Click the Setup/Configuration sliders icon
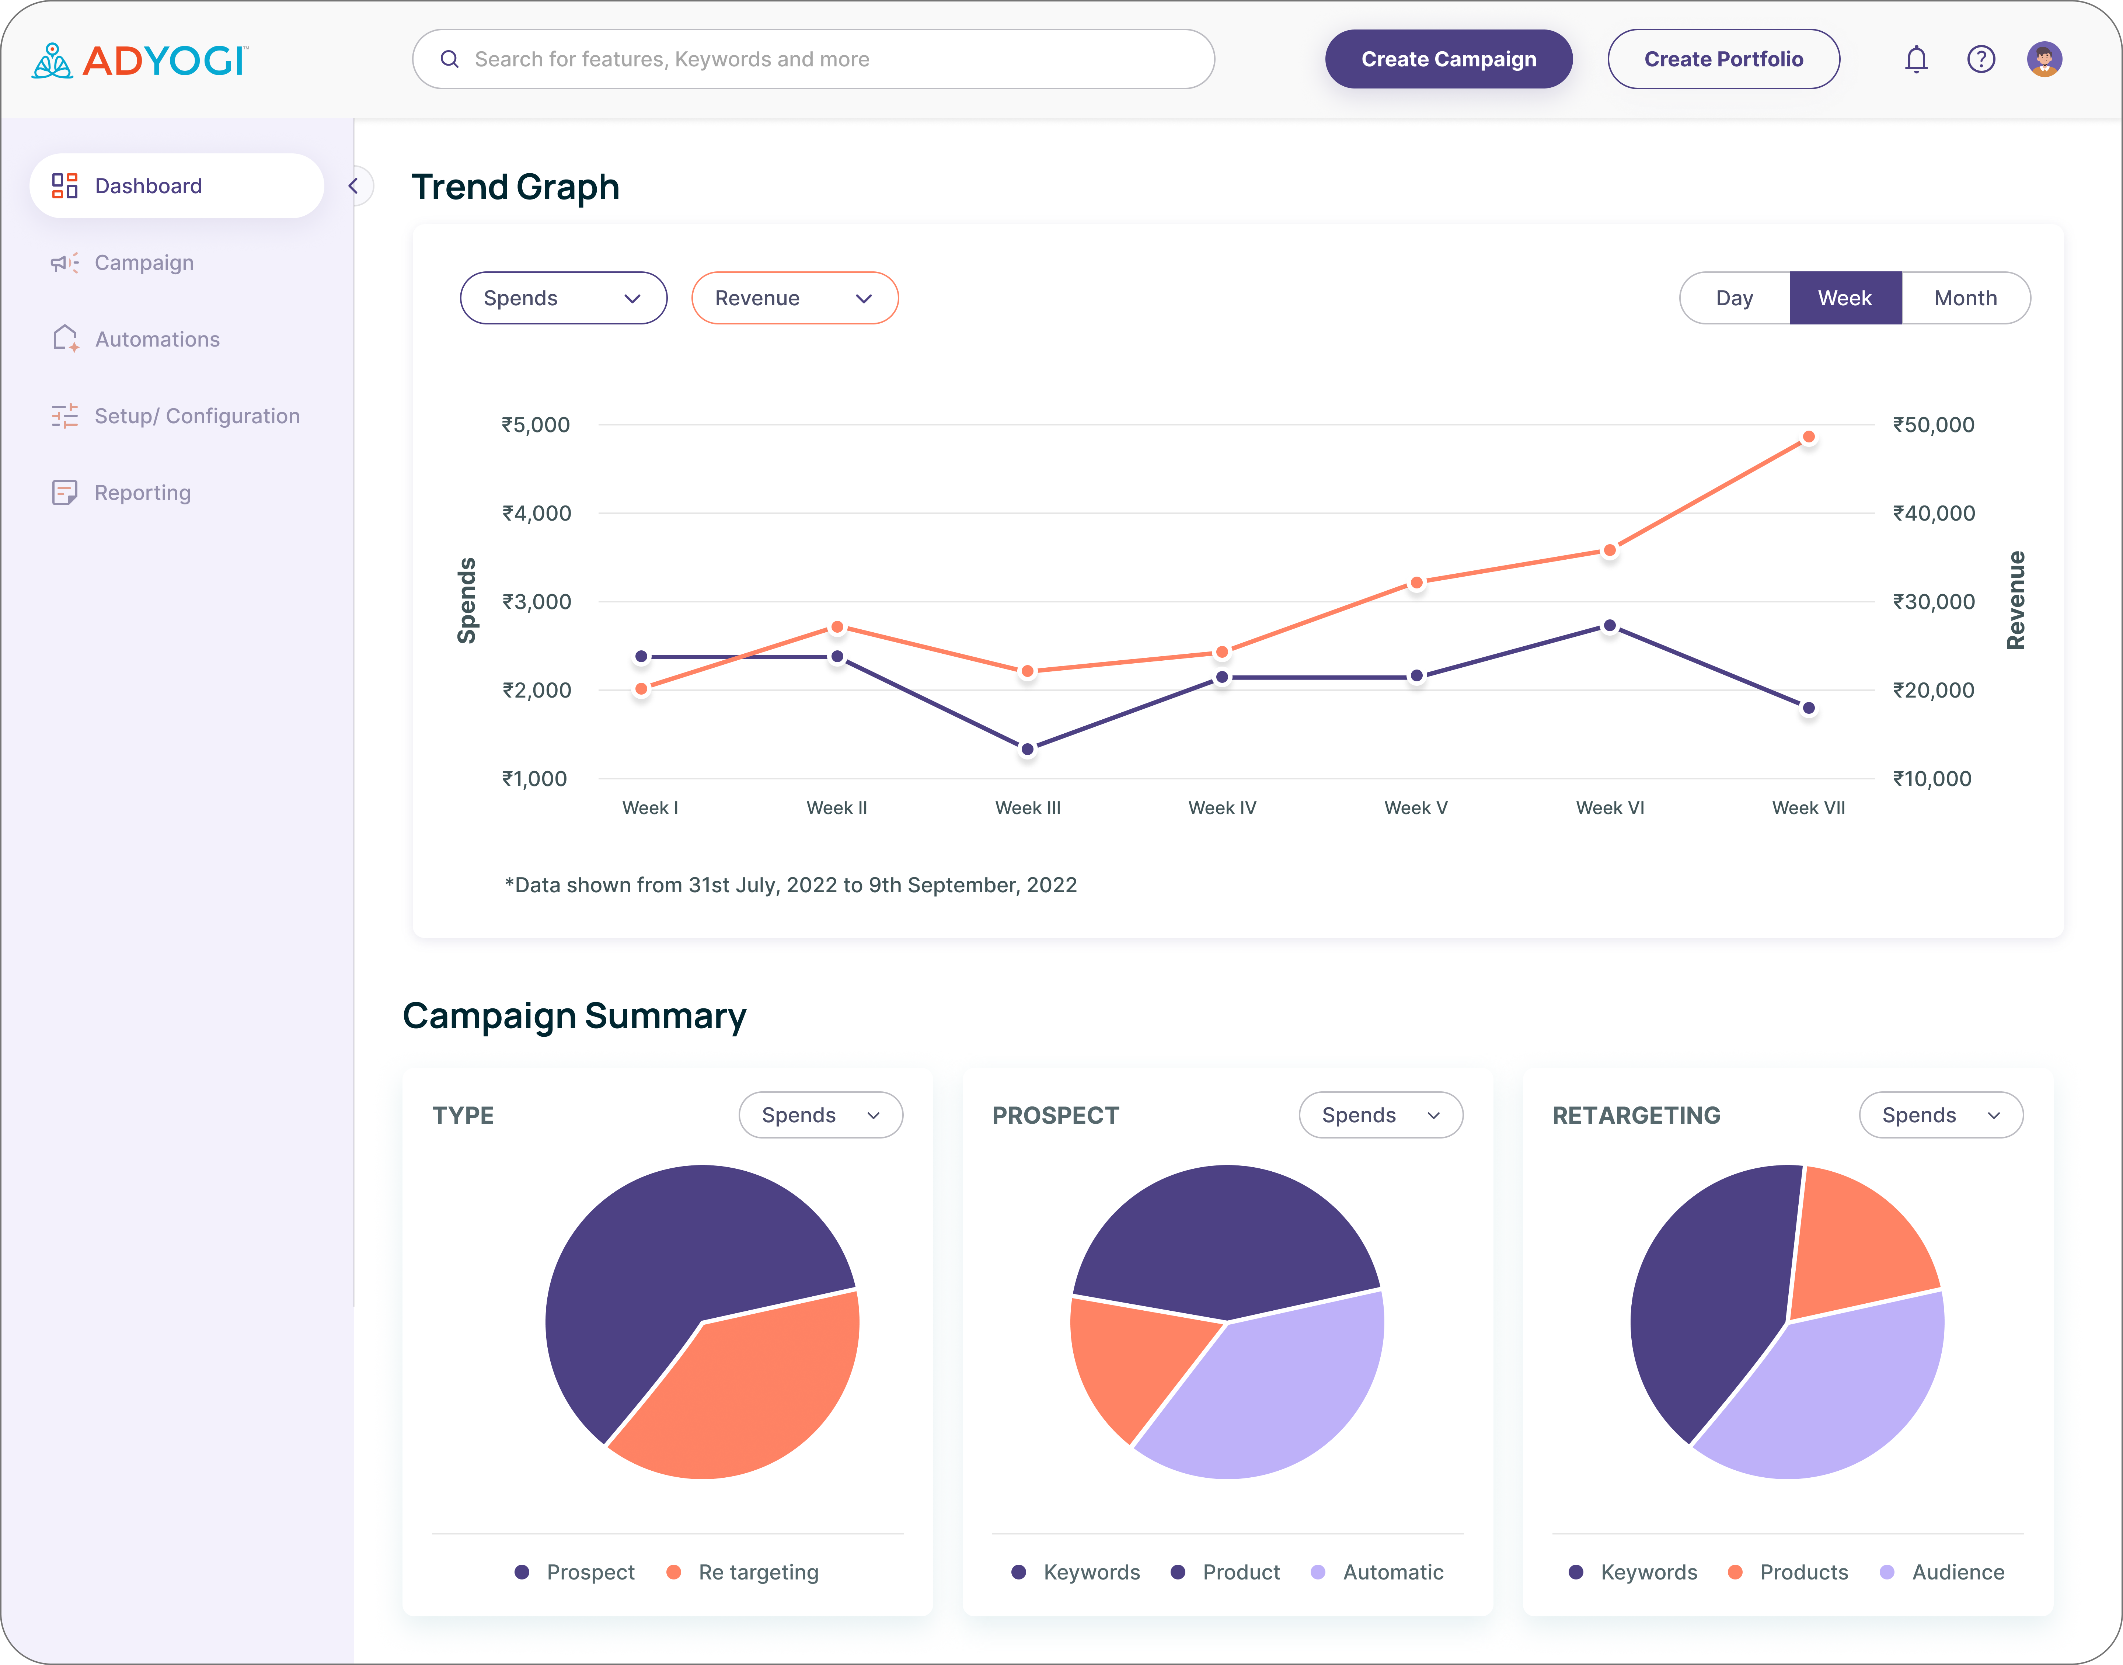 [64, 416]
